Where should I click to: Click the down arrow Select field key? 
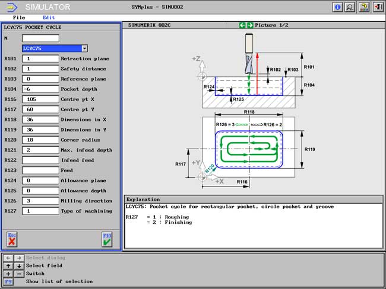[x=18, y=265]
